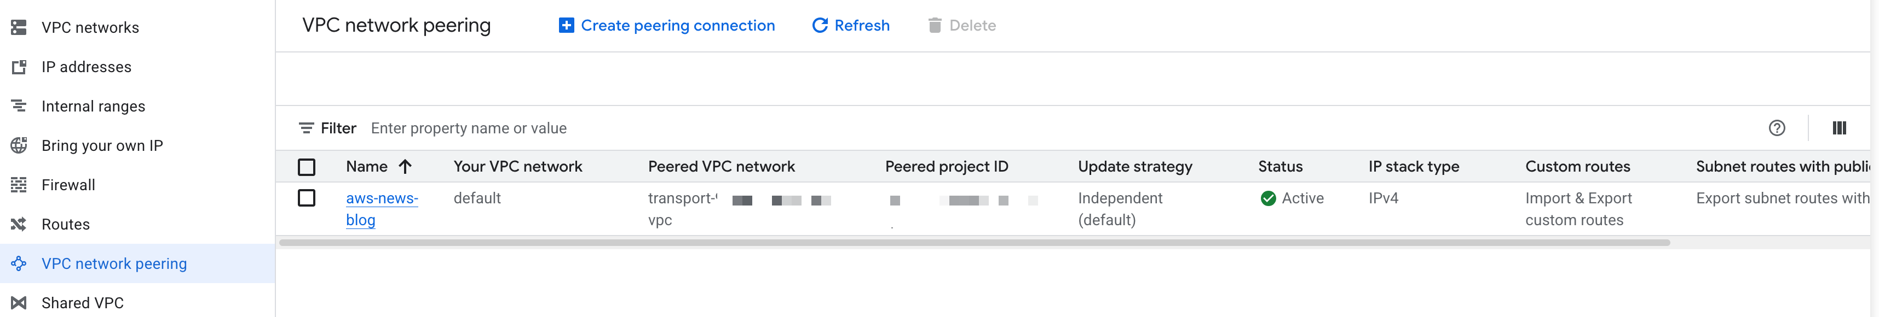Open VPC network peering in sidebar
This screenshot has width=1879, height=317.
114,264
